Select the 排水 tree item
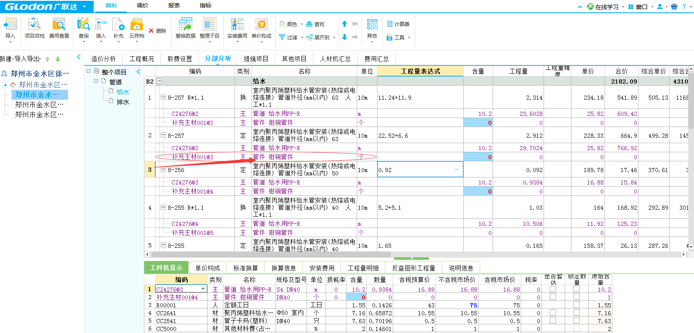 click(123, 102)
